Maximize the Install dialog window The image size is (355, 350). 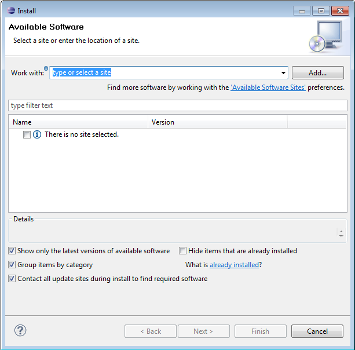click(x=320, y=10)
